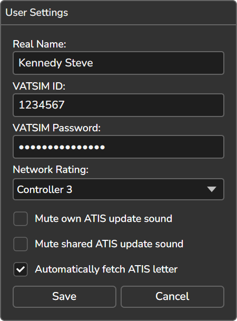Click the User Settings title text
The width and height of the screenshot is (237, 321).
(37, 13)
